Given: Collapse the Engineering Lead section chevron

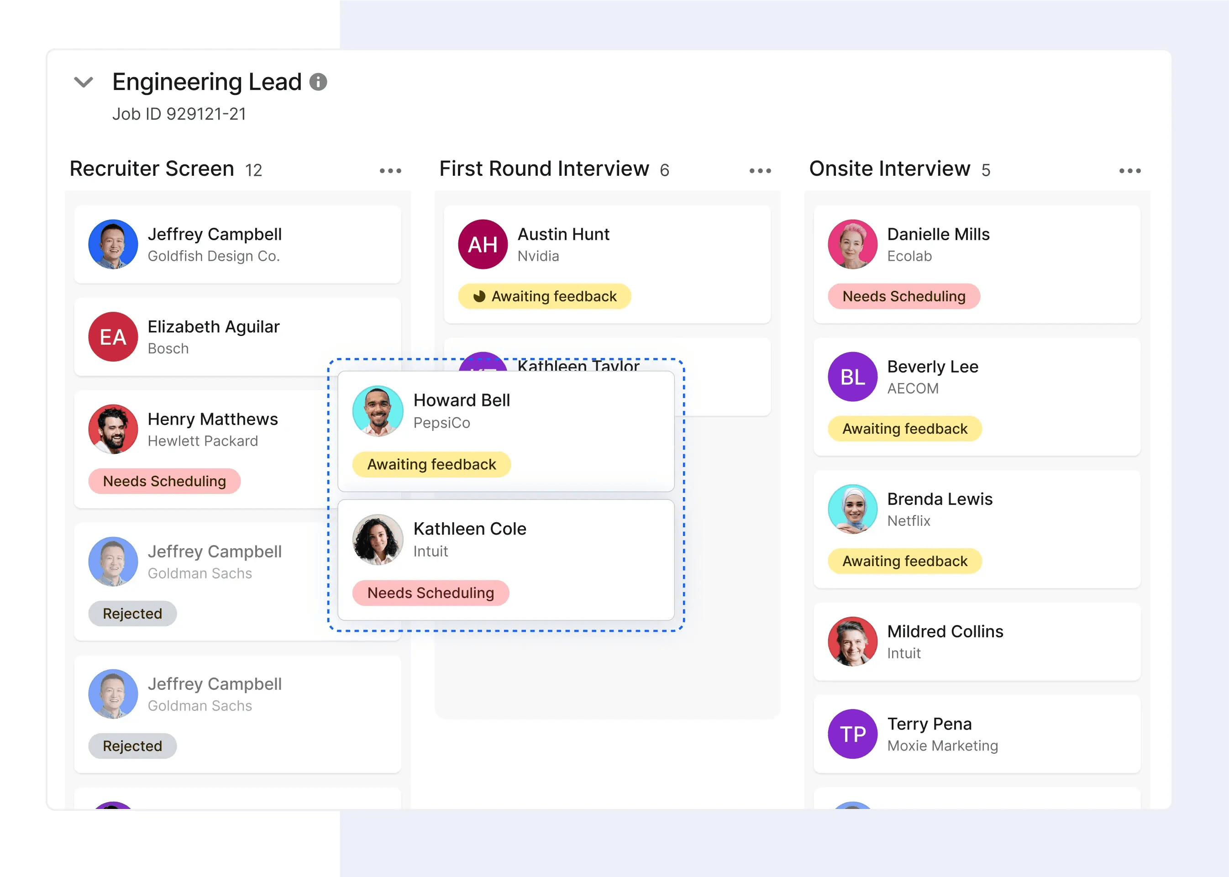Looking at the screenshot, I should coord(83,82).
